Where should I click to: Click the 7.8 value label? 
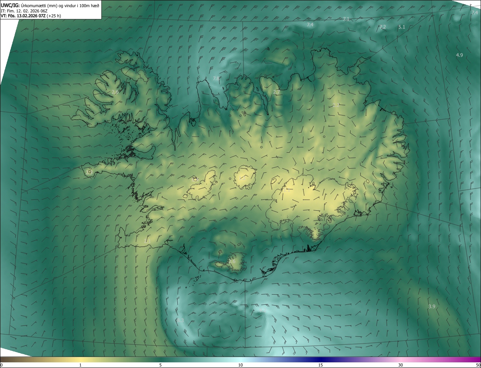pos(216,78)
